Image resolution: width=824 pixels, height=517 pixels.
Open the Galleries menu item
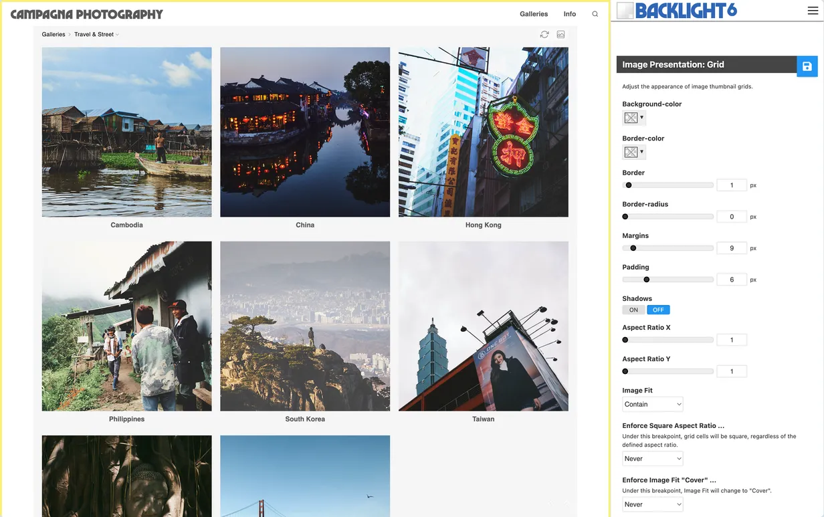534,14
